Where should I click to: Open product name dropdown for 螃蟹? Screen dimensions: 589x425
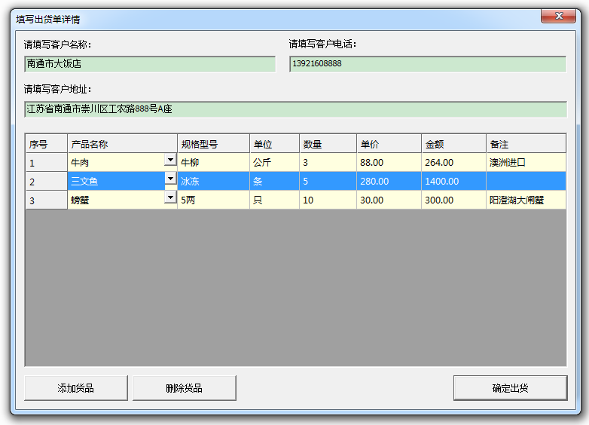[x=170, y=197]
